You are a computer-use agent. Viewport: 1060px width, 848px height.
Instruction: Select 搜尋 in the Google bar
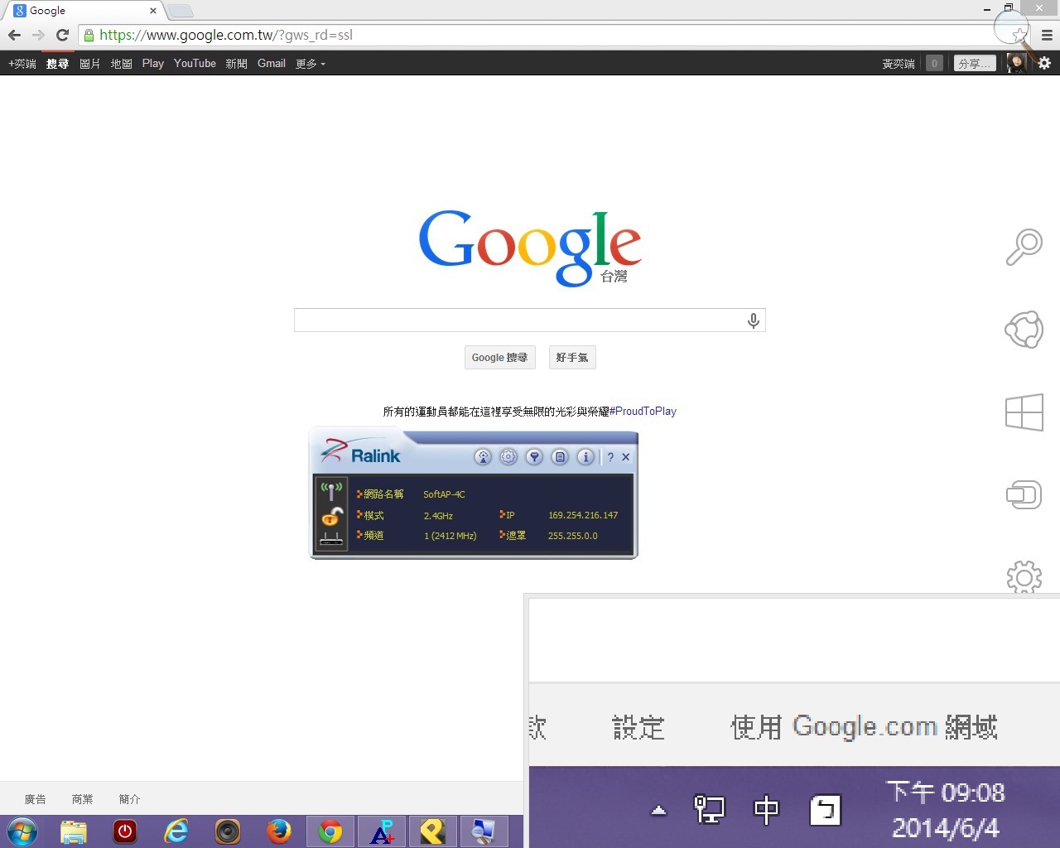tap(57, 64)
